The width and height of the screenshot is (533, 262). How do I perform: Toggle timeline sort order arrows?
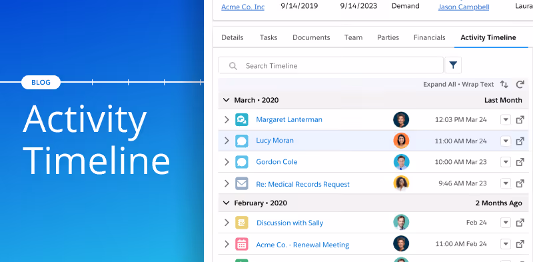pyautogui.click(x=504, y=85)
